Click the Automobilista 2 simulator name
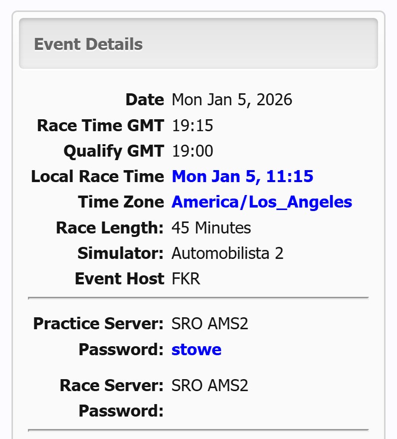 [227, 253]
